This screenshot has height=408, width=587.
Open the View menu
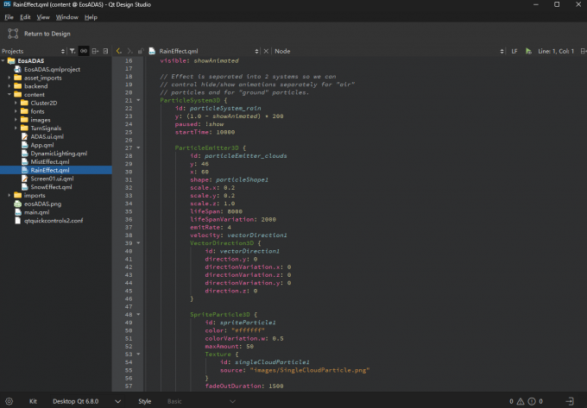pyautogui.click(x=43, y=16)
